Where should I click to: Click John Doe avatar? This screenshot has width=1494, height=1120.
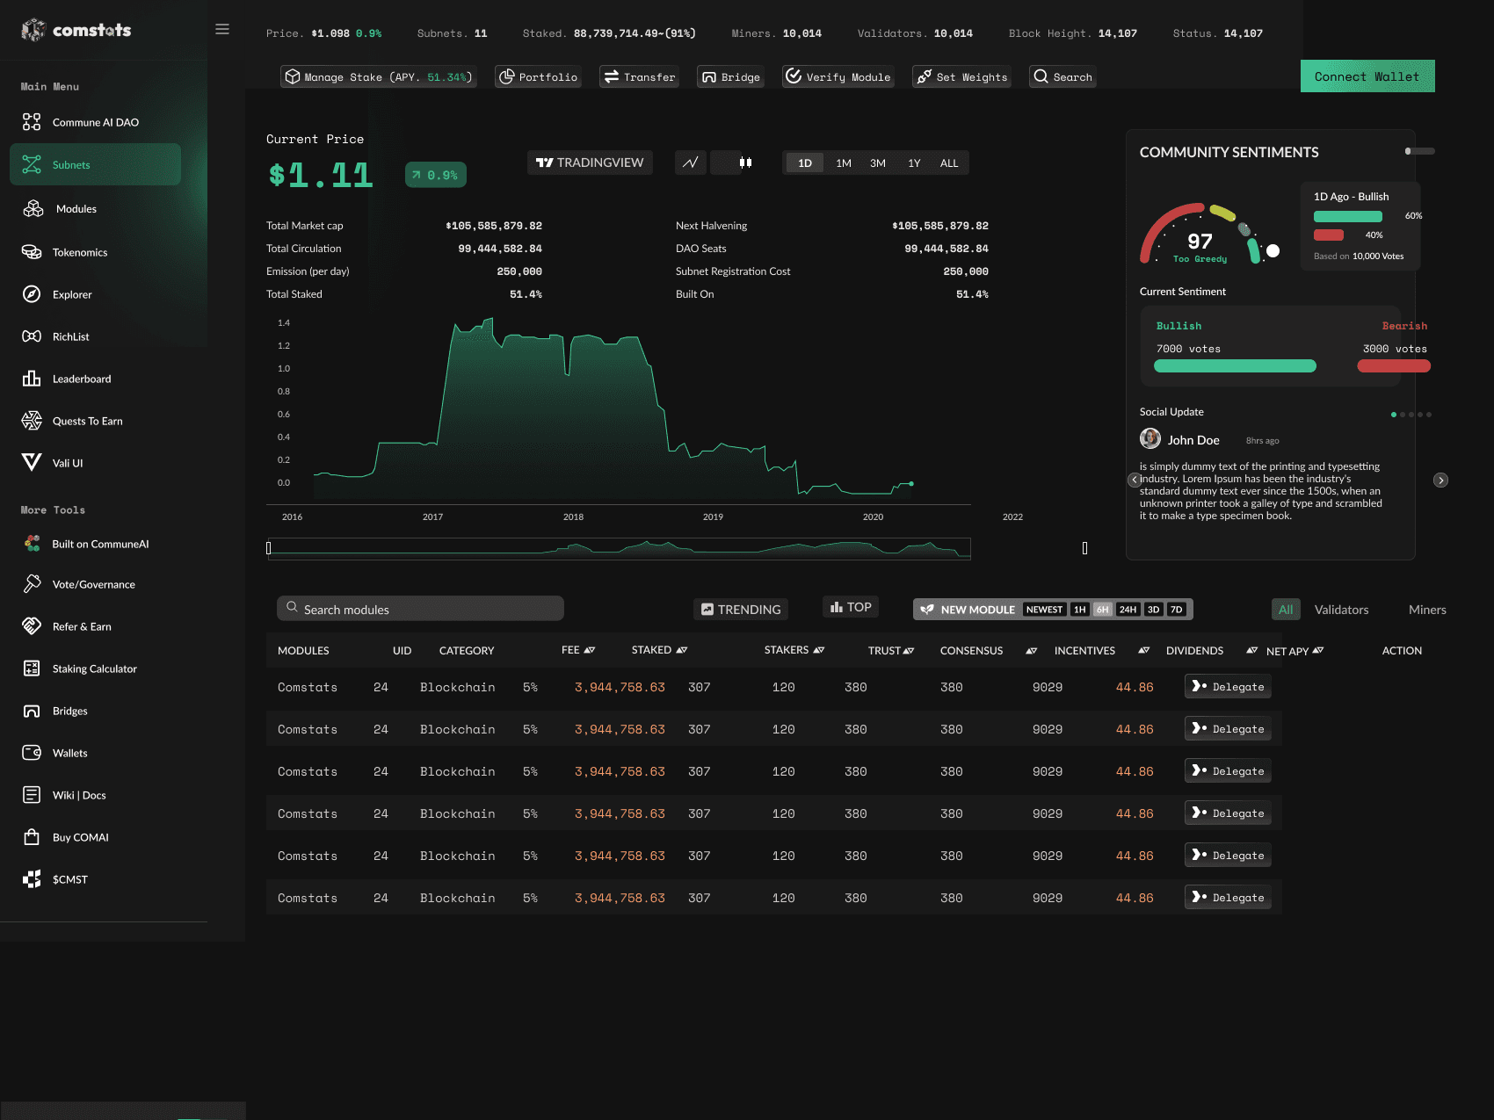(1150, 438)
